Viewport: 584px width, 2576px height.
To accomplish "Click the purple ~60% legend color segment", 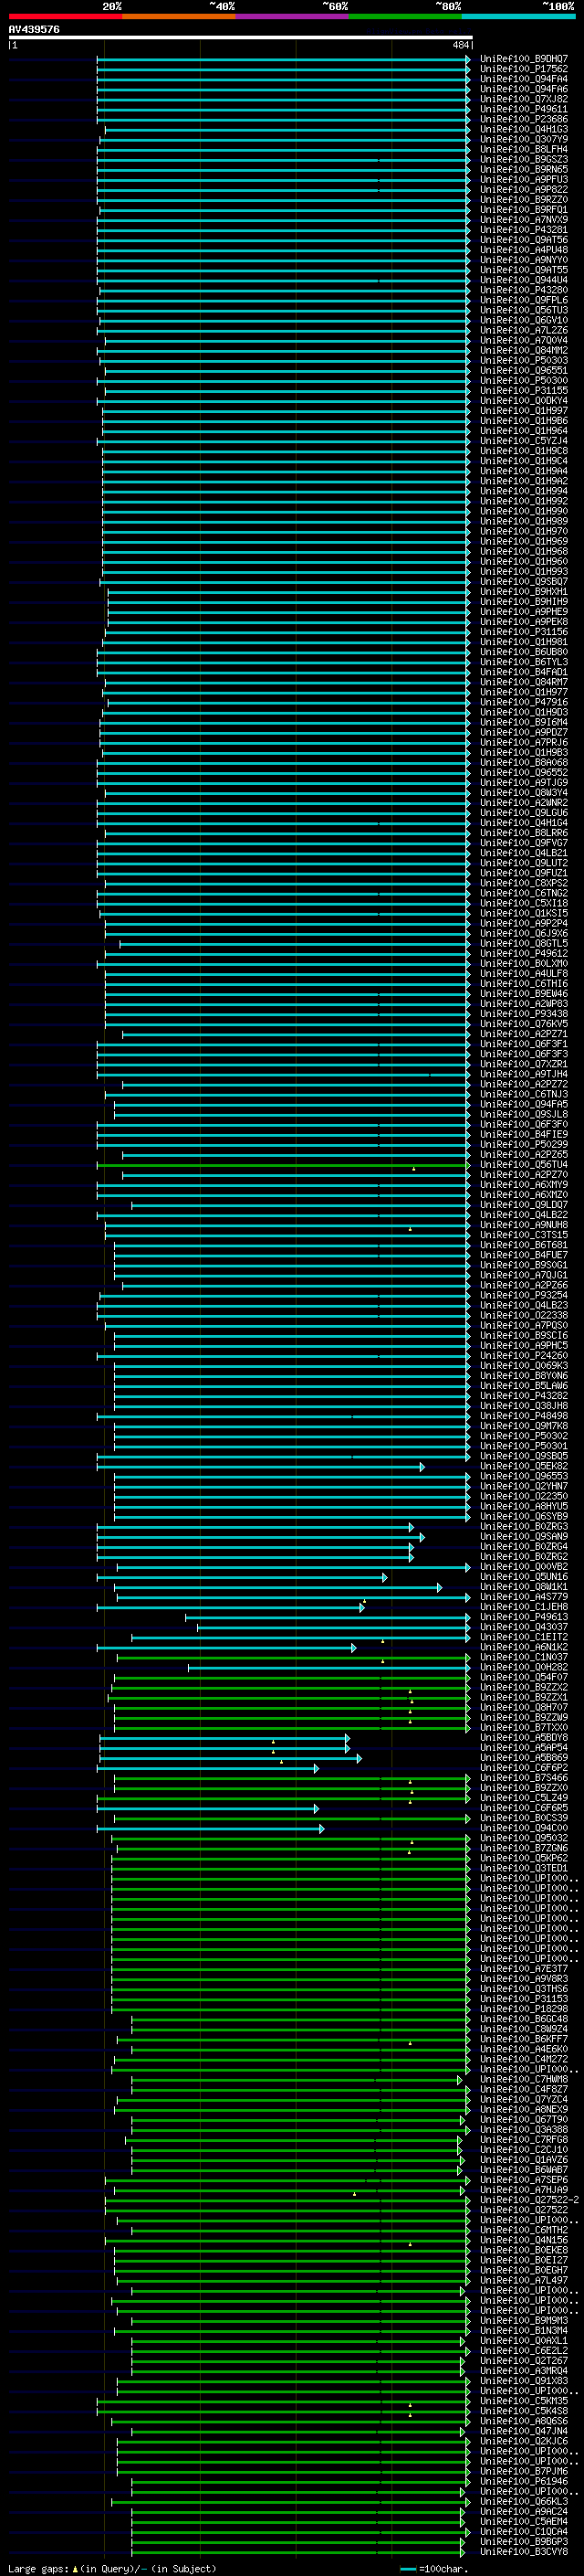I will pos(291,16).
